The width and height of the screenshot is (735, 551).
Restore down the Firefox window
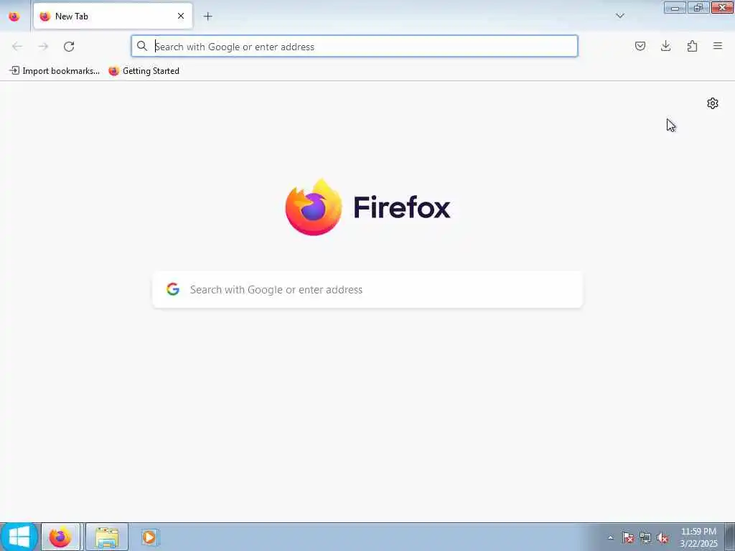pyautogui.click(x=698, y=7)
